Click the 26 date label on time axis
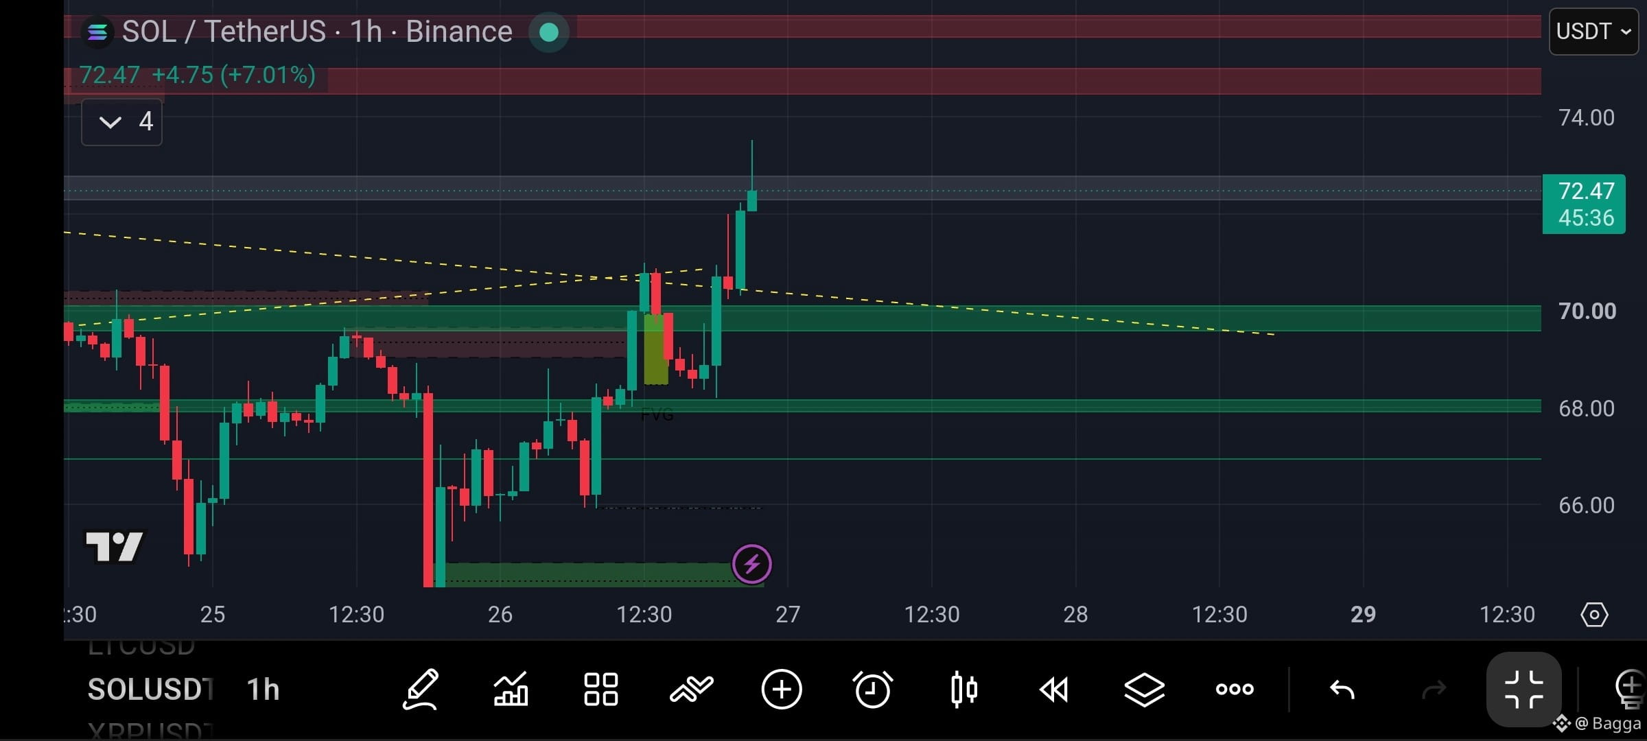Screen dimensions: 1647x741 [x=500, y=614]
